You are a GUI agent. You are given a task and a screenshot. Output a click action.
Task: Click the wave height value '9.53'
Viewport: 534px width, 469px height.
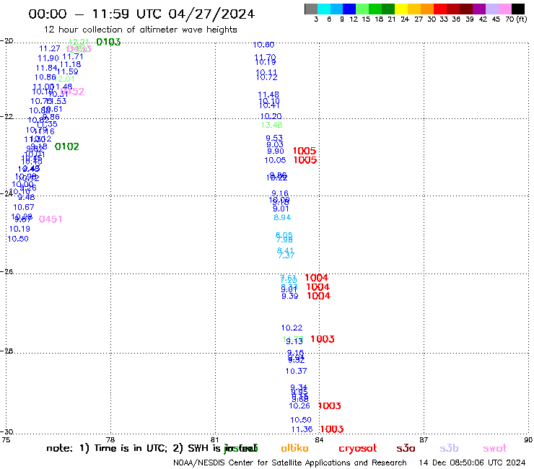pyautogui.click(x=274, y=138)
